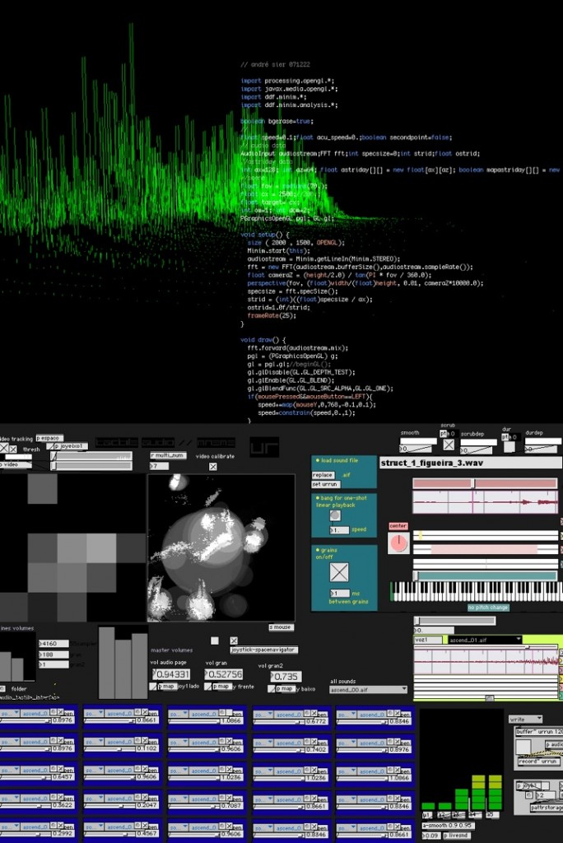
Task: Toggle the video calibrate checkbox
Action: point(213,467)
